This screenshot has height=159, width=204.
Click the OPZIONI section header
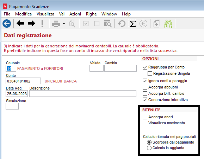click(150, 59)
